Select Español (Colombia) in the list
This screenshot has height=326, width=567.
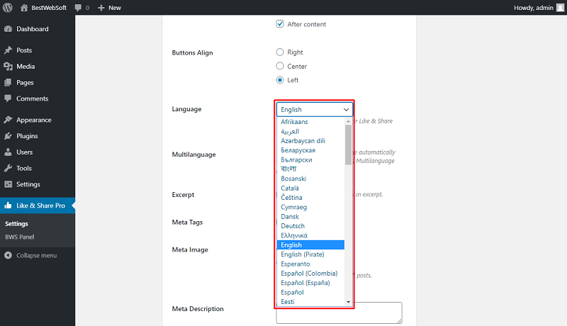310,274
